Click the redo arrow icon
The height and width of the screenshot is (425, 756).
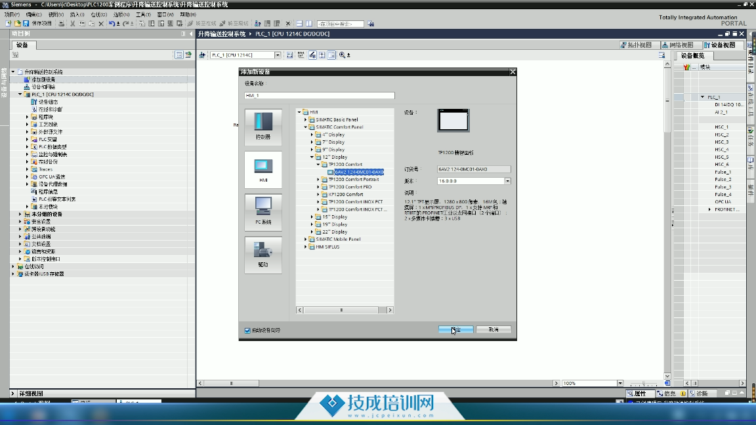click(x=126, y=23)
